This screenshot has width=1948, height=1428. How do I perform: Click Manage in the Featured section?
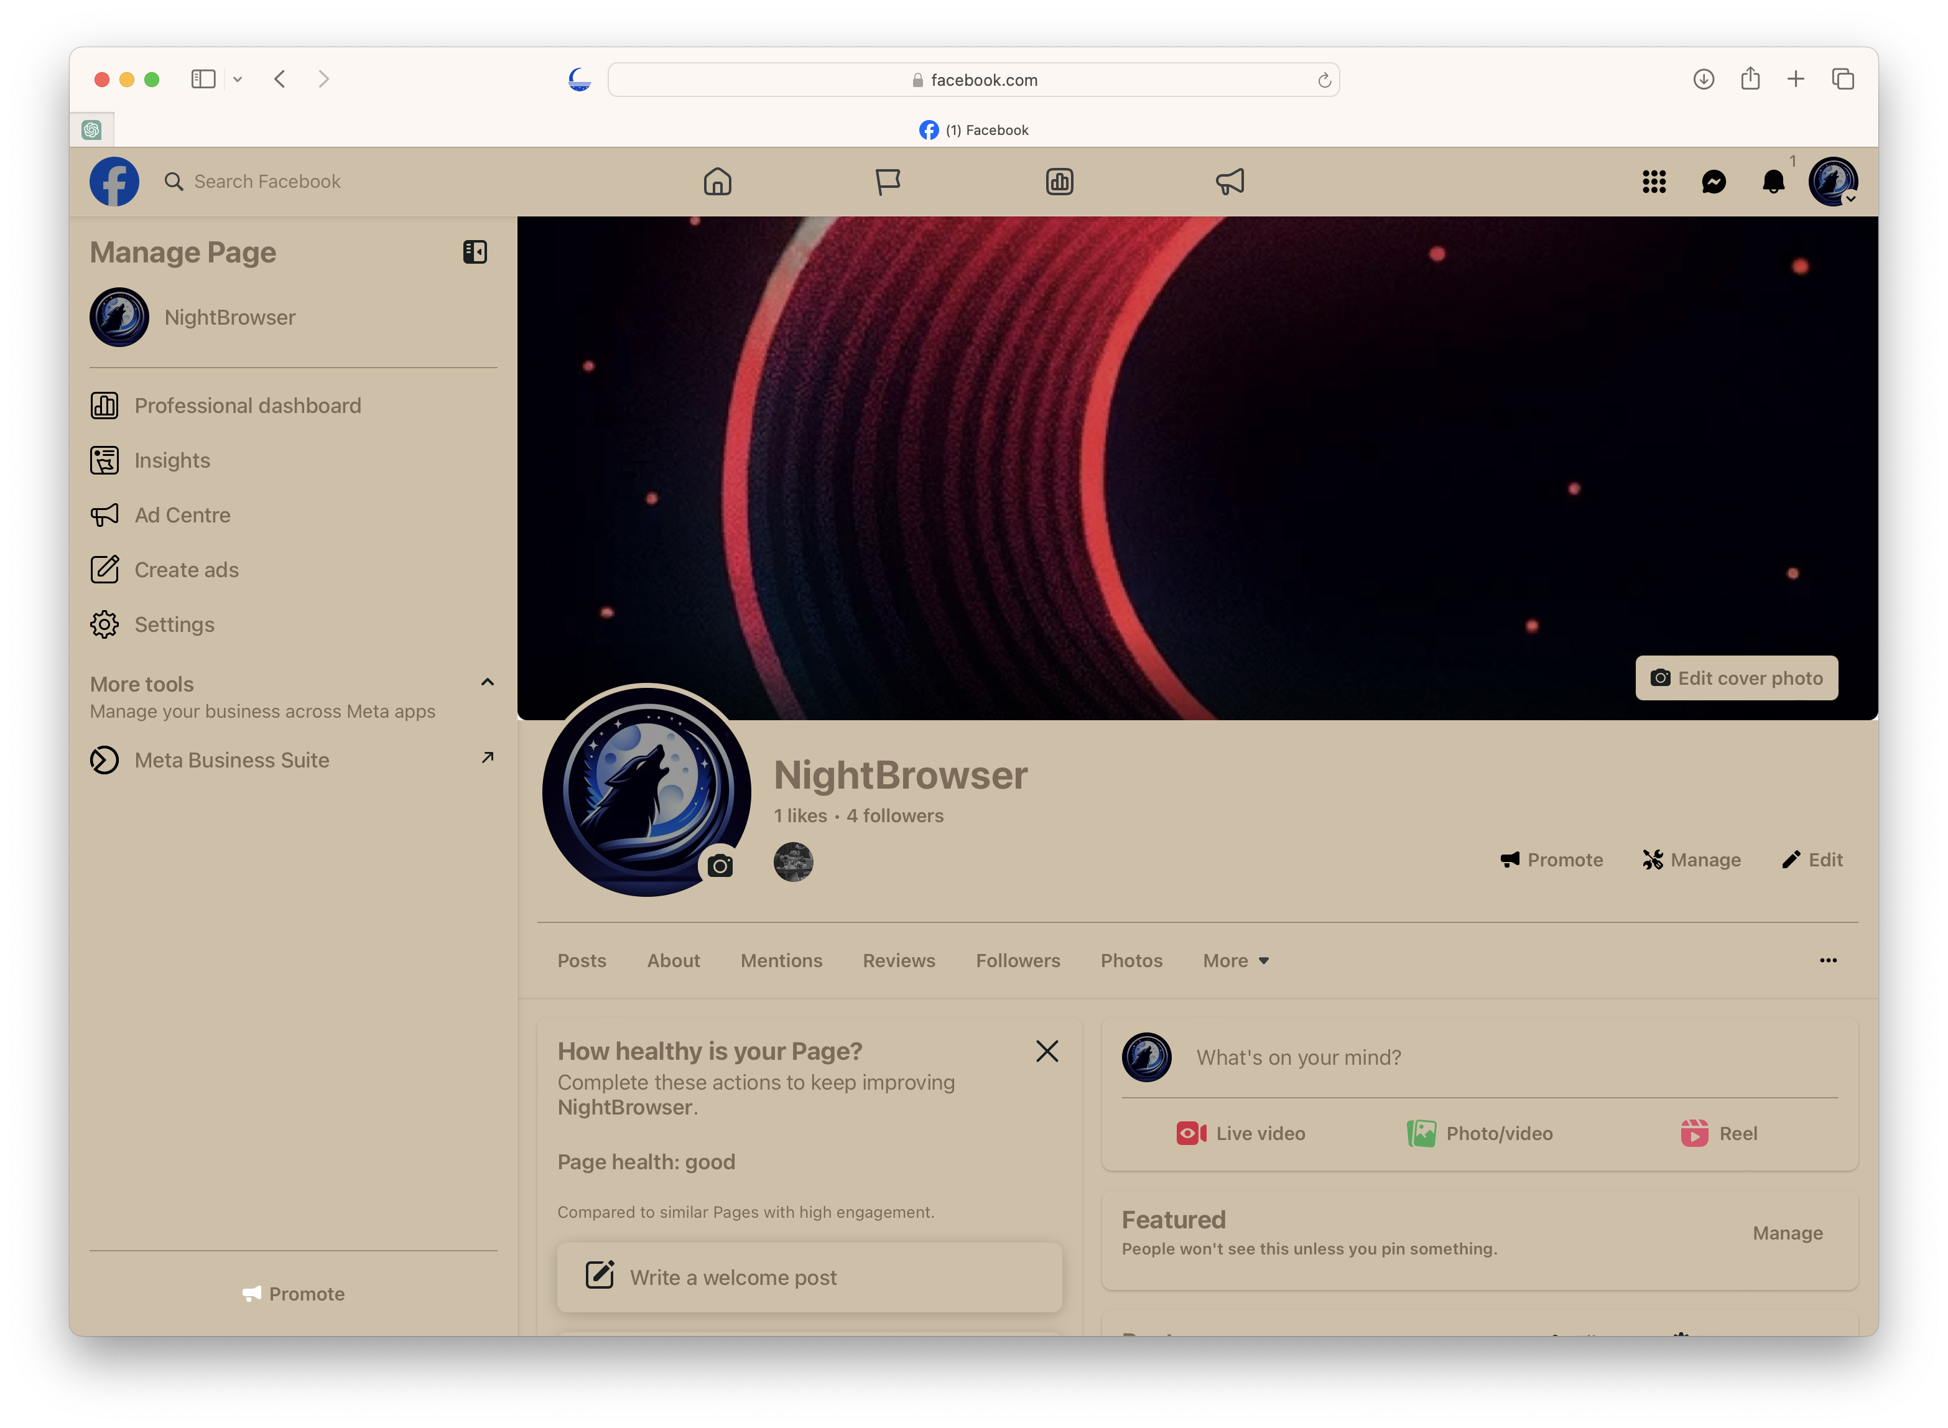click(x=1788, y=1233)
